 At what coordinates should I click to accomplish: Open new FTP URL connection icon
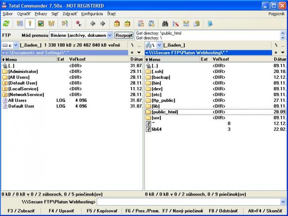pos(152,23)
